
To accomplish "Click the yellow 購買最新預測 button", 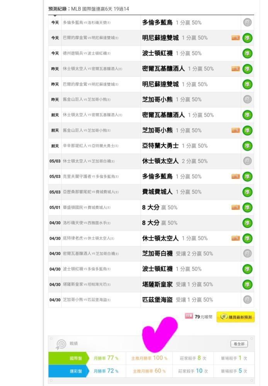I will click(236, 317).
